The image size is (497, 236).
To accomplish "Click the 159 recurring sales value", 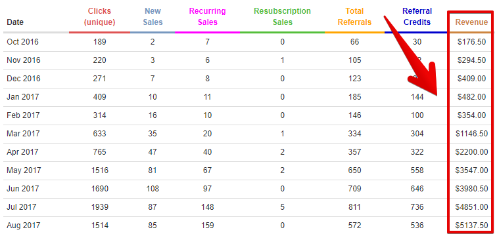I will click(207, 226).
